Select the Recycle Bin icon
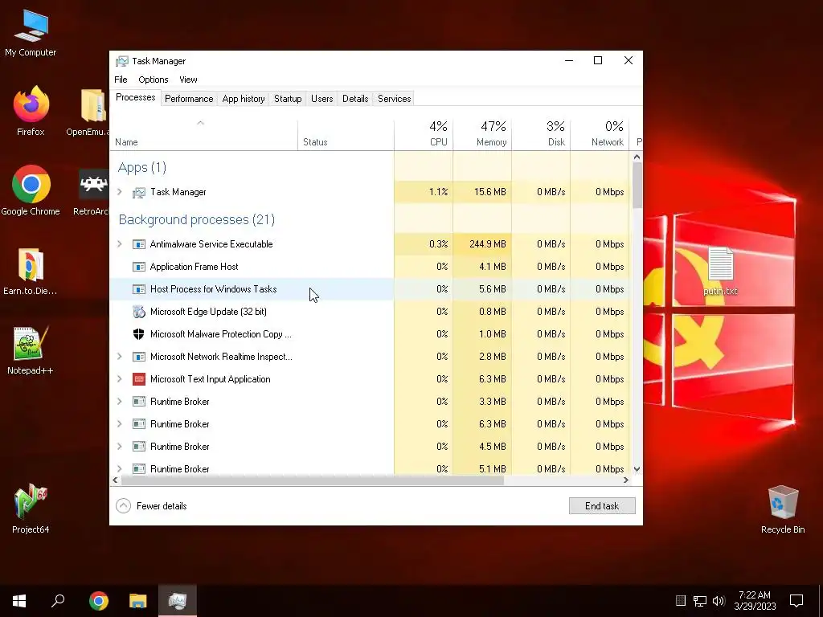The image size is (823, 617). click(x=783, y=509)
